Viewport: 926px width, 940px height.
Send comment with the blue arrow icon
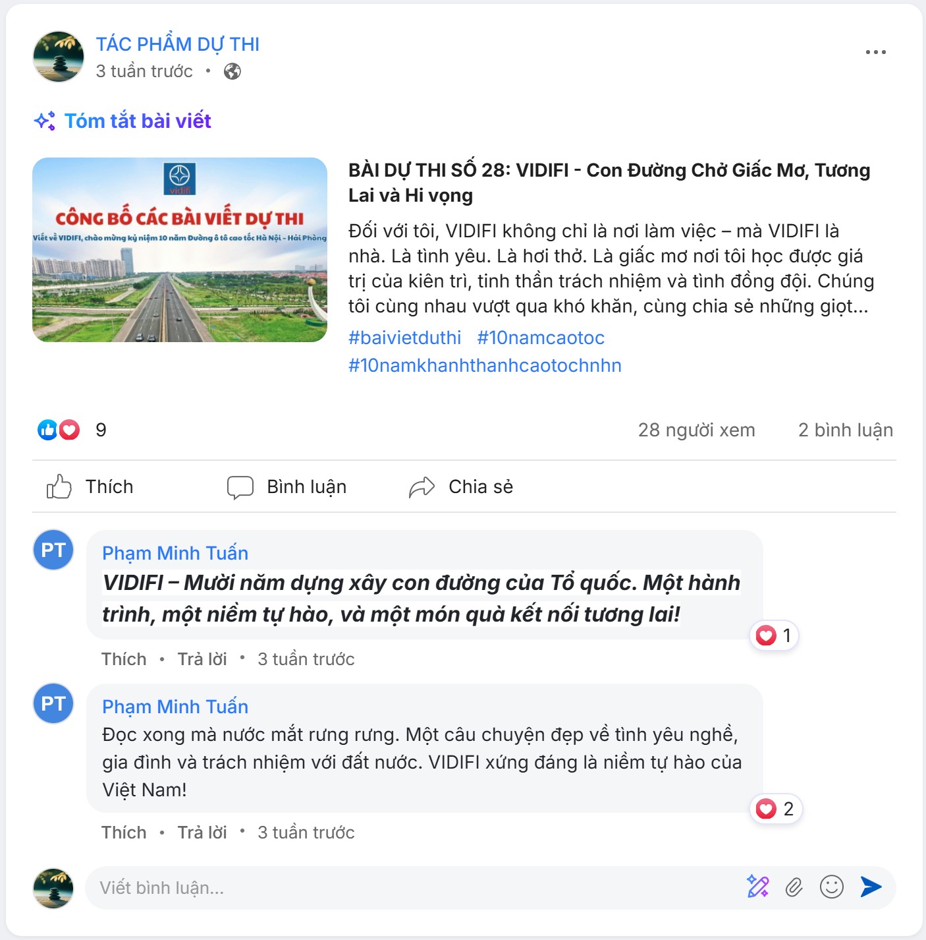coord(871,887)
